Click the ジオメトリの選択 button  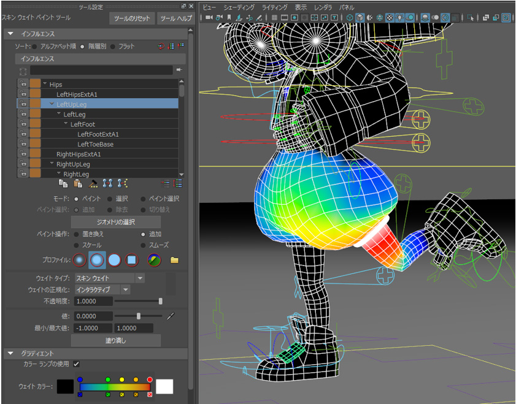[x=116, y=222]
